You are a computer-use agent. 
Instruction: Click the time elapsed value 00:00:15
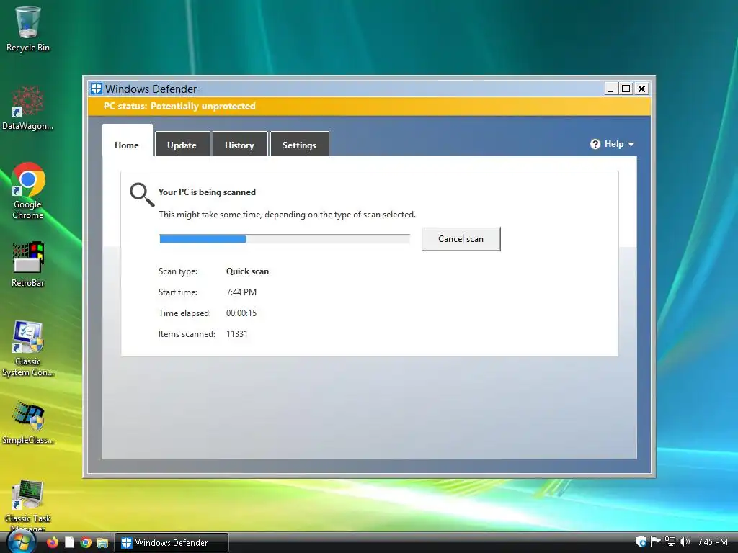point(241,313)
